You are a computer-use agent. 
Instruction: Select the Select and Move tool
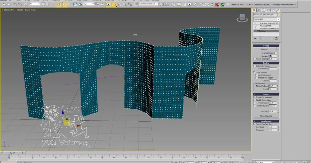coord(65,4)
